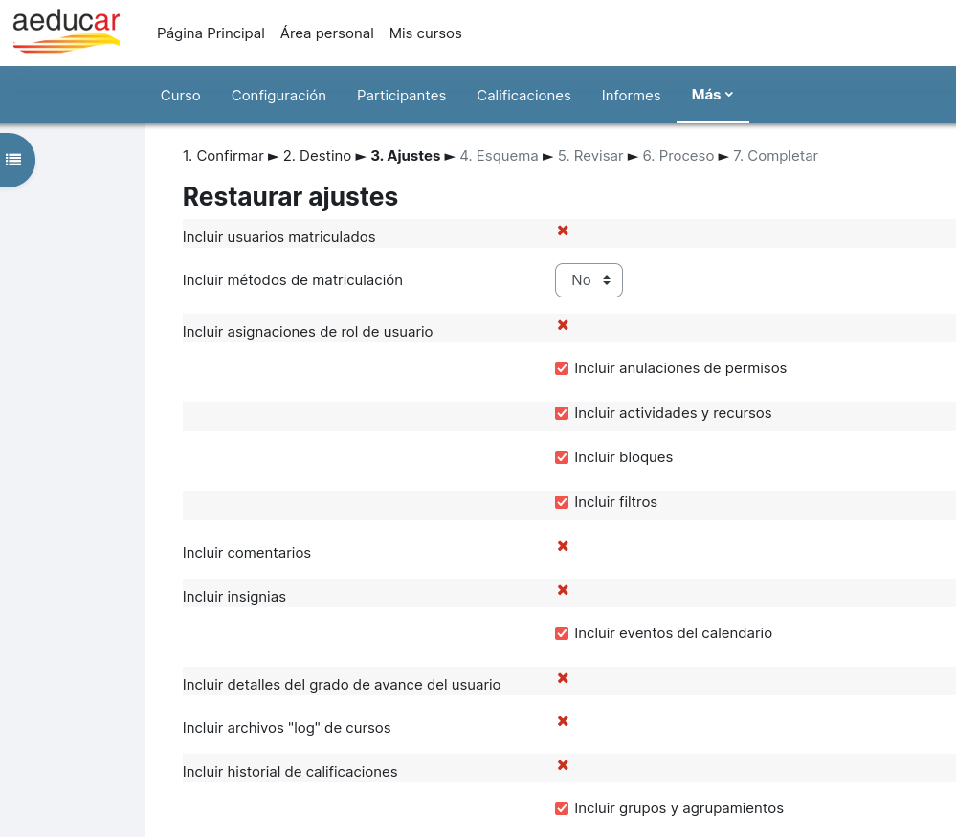This screenshot has height=837, width=956.
Task: Open the métodos de matriculación dropdown
Action: click(x=589, y=280)
